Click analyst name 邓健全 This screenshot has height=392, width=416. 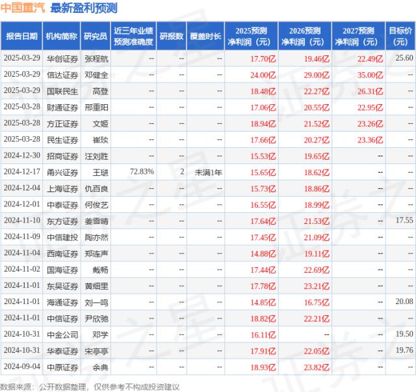96,74
